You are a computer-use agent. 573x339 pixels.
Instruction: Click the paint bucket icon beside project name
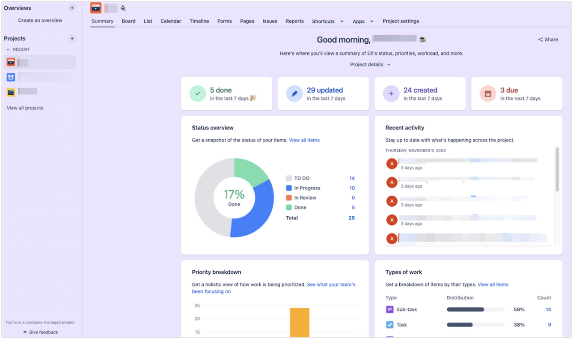pos(123,8)
